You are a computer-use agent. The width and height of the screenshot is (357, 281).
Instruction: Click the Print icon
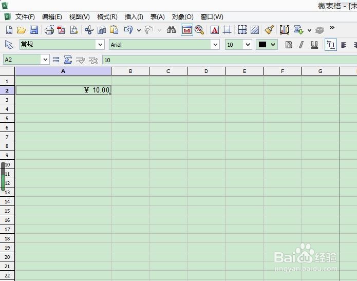click(49, 30)
